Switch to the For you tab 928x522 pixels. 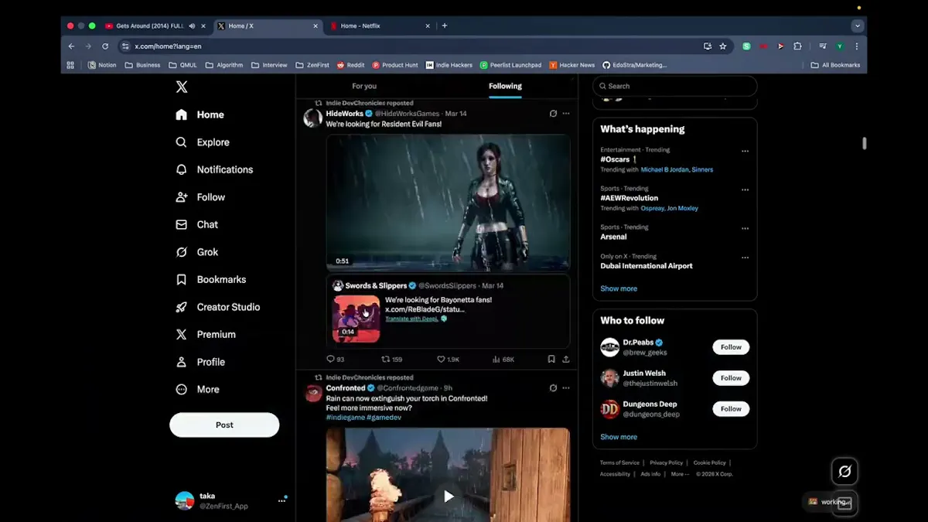tap(364, 86)
